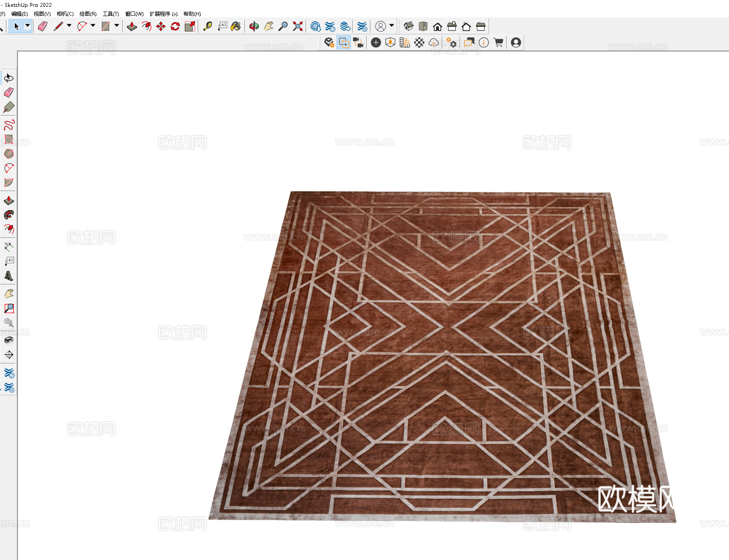
Task: Open the 视图(V) menu
Action: pyautogui.click(x=42, y=14)
